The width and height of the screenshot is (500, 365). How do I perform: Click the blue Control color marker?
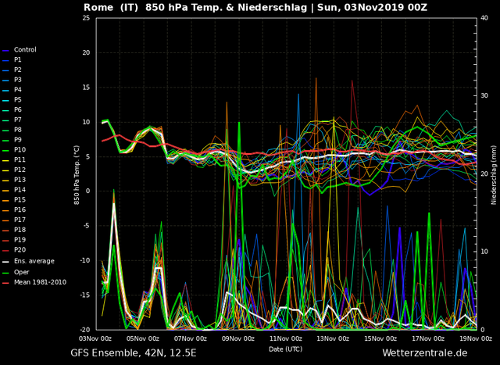pos(5,50)
